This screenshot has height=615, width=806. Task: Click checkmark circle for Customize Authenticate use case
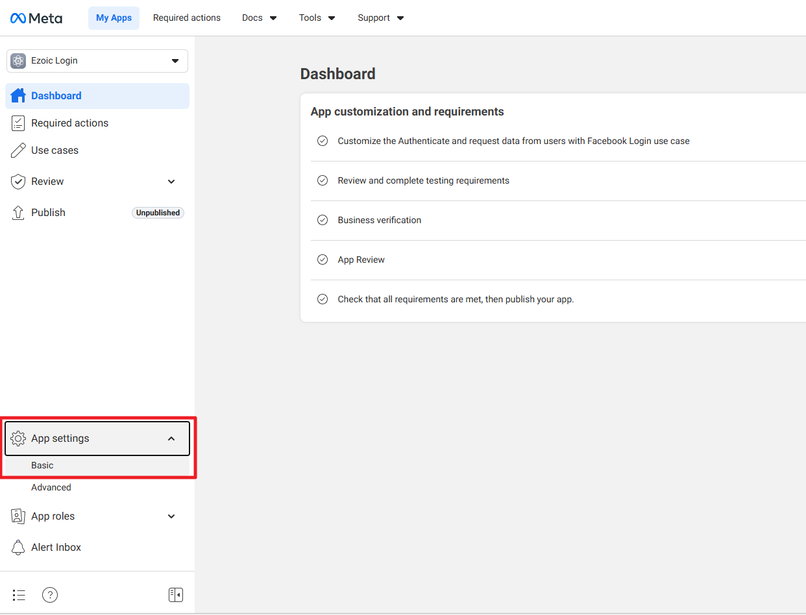point(323,141)
